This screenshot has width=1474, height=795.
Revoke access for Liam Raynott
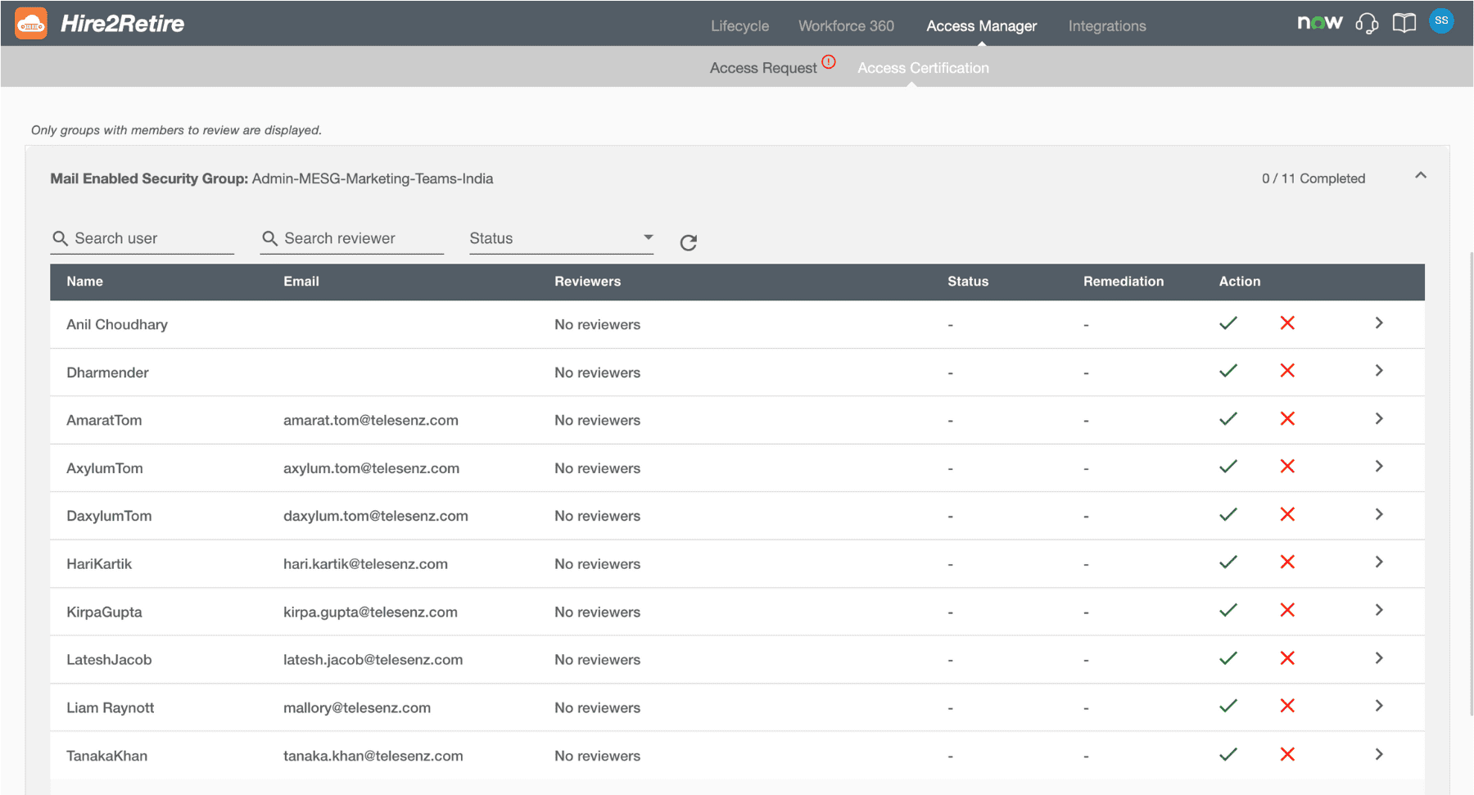click(x=1287, y=705)
